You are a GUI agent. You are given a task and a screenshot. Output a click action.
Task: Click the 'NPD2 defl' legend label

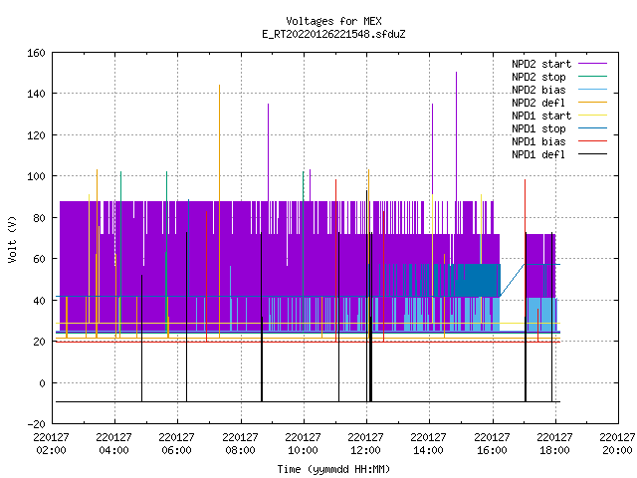(538, 103)
